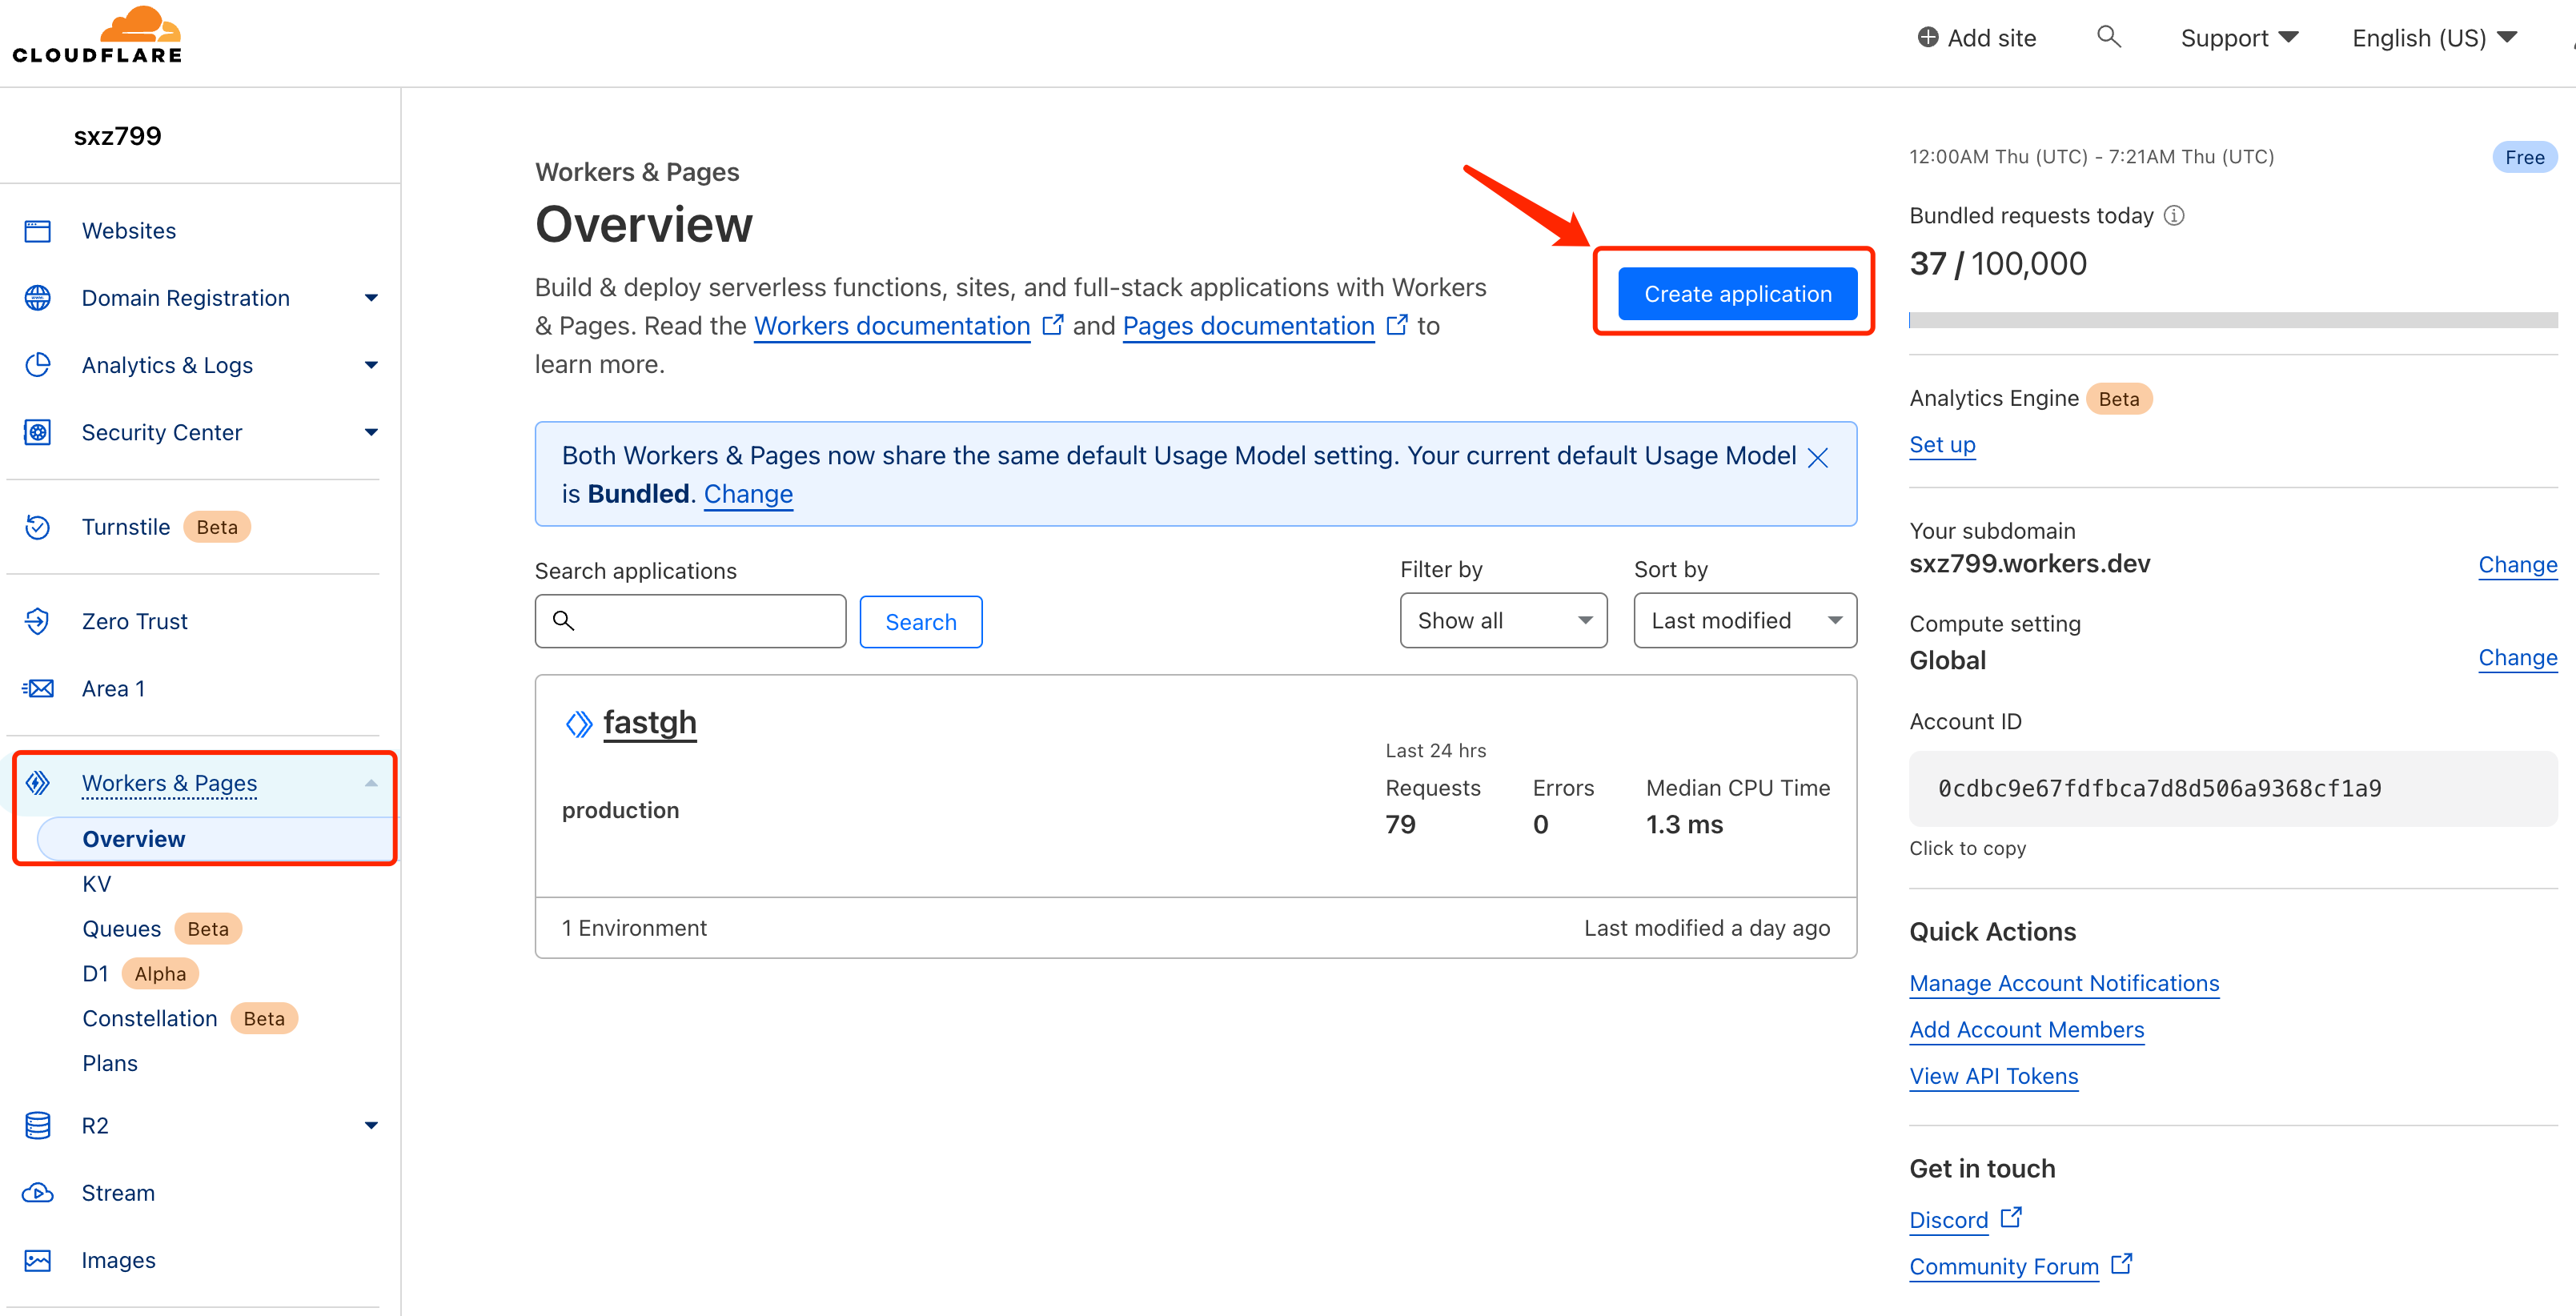This screenshot has width=2576, height=1316.
Task: Click Set up for Analytics Engine
Action: [1942, 444]
